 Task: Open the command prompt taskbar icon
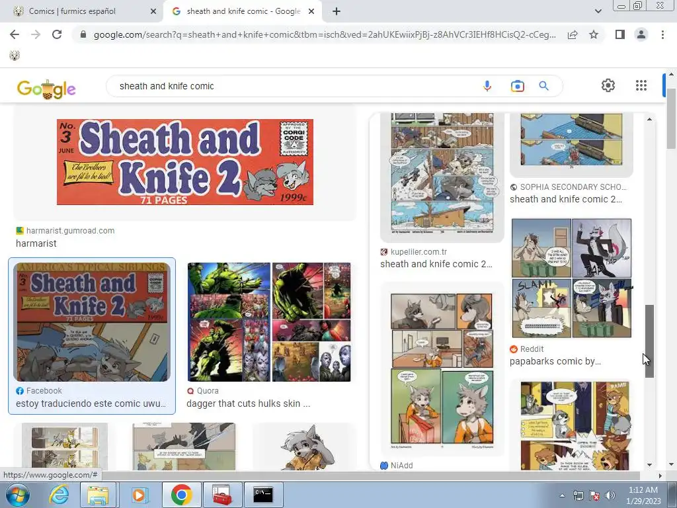263,495
